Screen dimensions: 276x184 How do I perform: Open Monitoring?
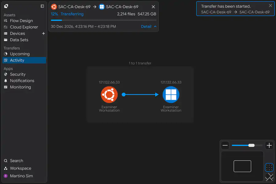point(24,87)
